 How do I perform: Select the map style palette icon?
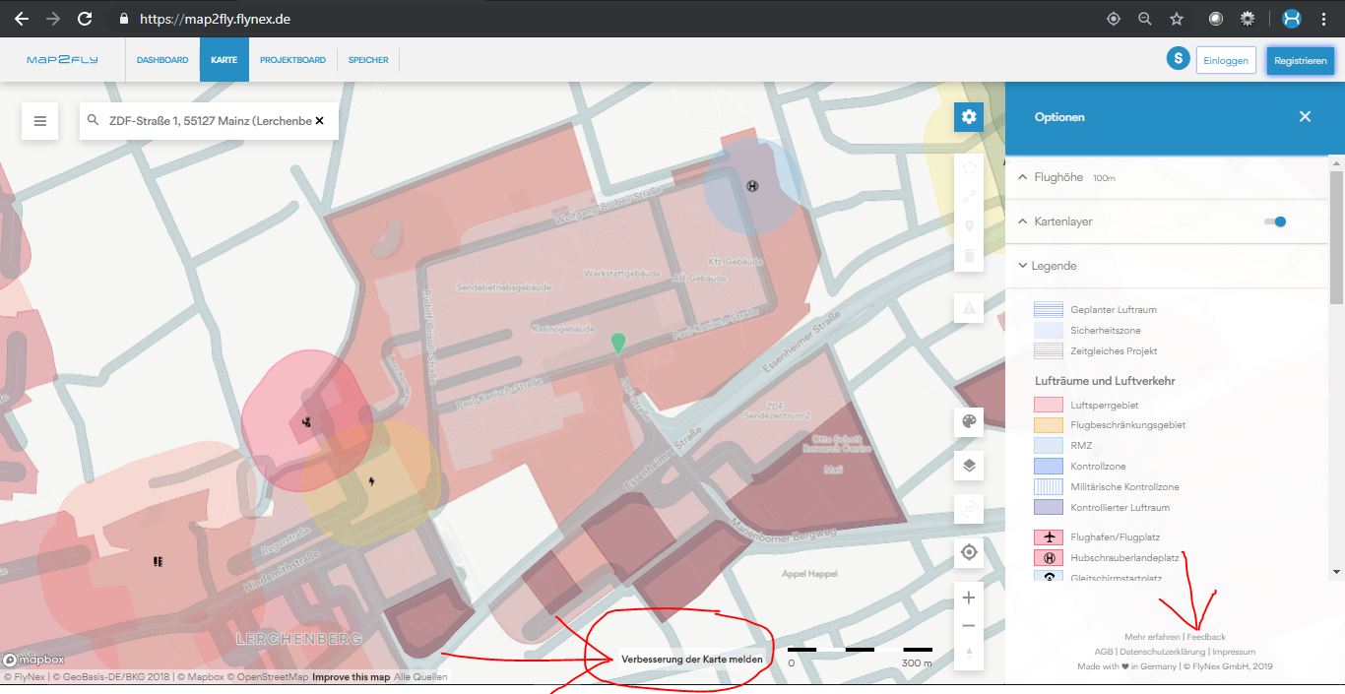(x=968, y=421)
